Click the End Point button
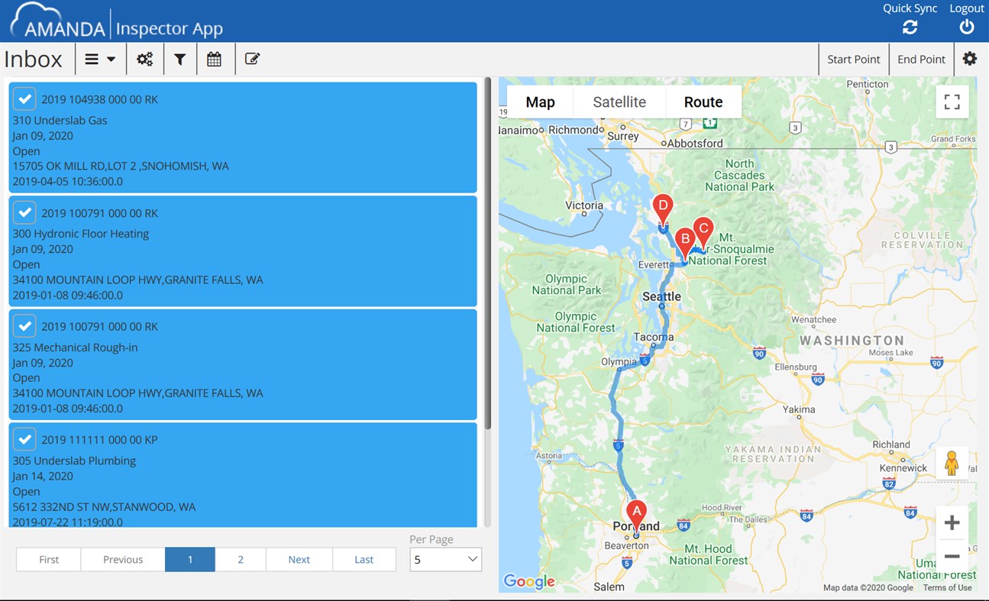The height and width of the screenshot is (601, 989). [921, 59]
